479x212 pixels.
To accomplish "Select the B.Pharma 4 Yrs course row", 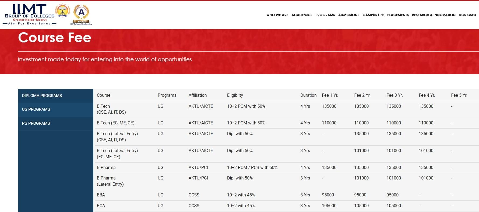I will click(106, 168).
